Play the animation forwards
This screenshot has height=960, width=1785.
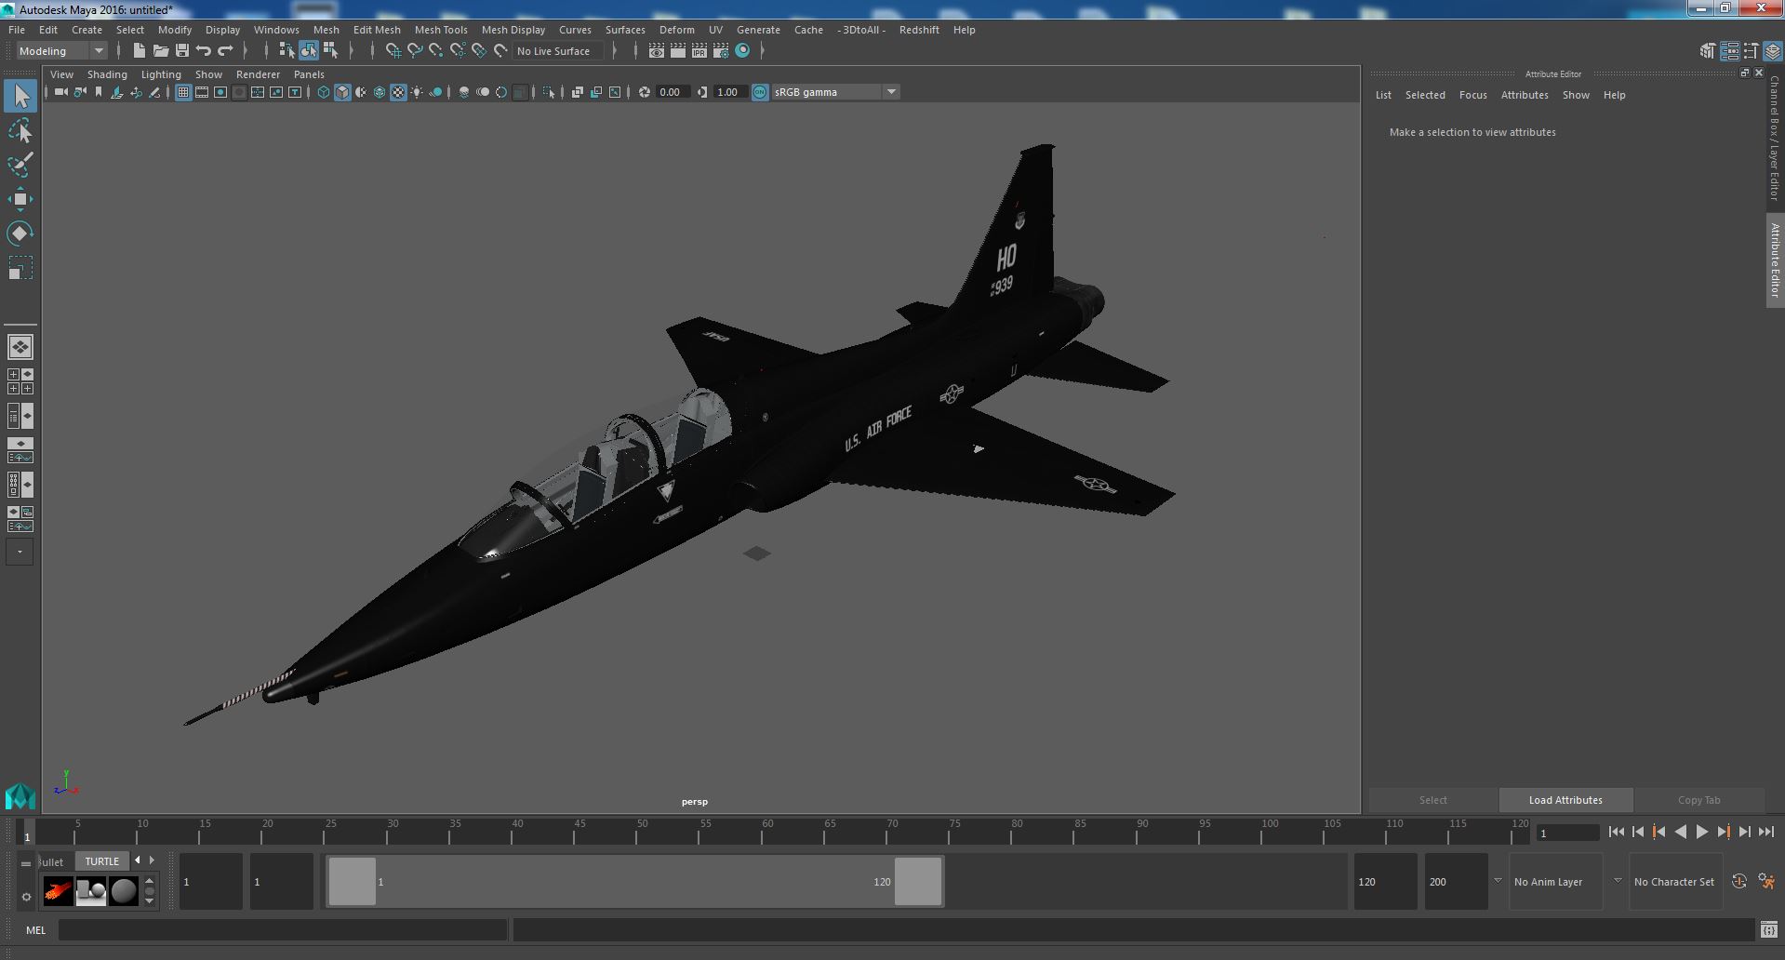[x=1701, y=833]
